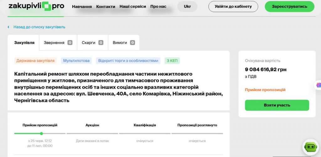The height and width of the screenshot is (157, 321).
Task: Click the Відкриті торги з особливостями tag
Action: (x=128, y=61)
